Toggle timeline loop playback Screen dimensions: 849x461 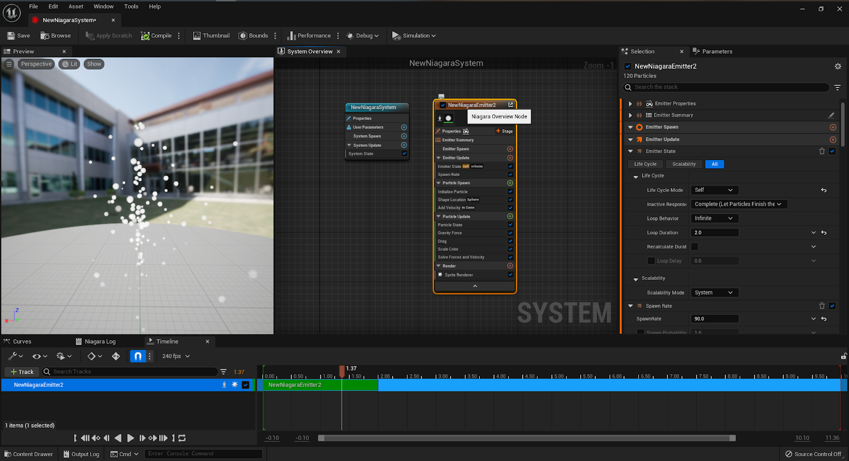tap(182, 438)
